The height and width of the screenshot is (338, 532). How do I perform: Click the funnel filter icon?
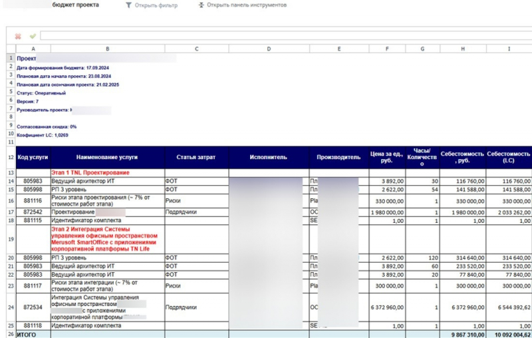coord(128,5)
